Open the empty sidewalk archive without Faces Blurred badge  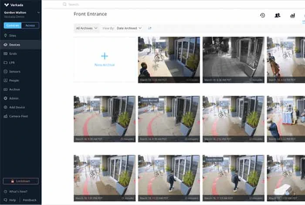(105, 119)
